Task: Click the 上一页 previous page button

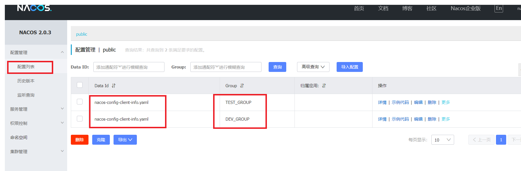Action: click(x=481, y=140)
